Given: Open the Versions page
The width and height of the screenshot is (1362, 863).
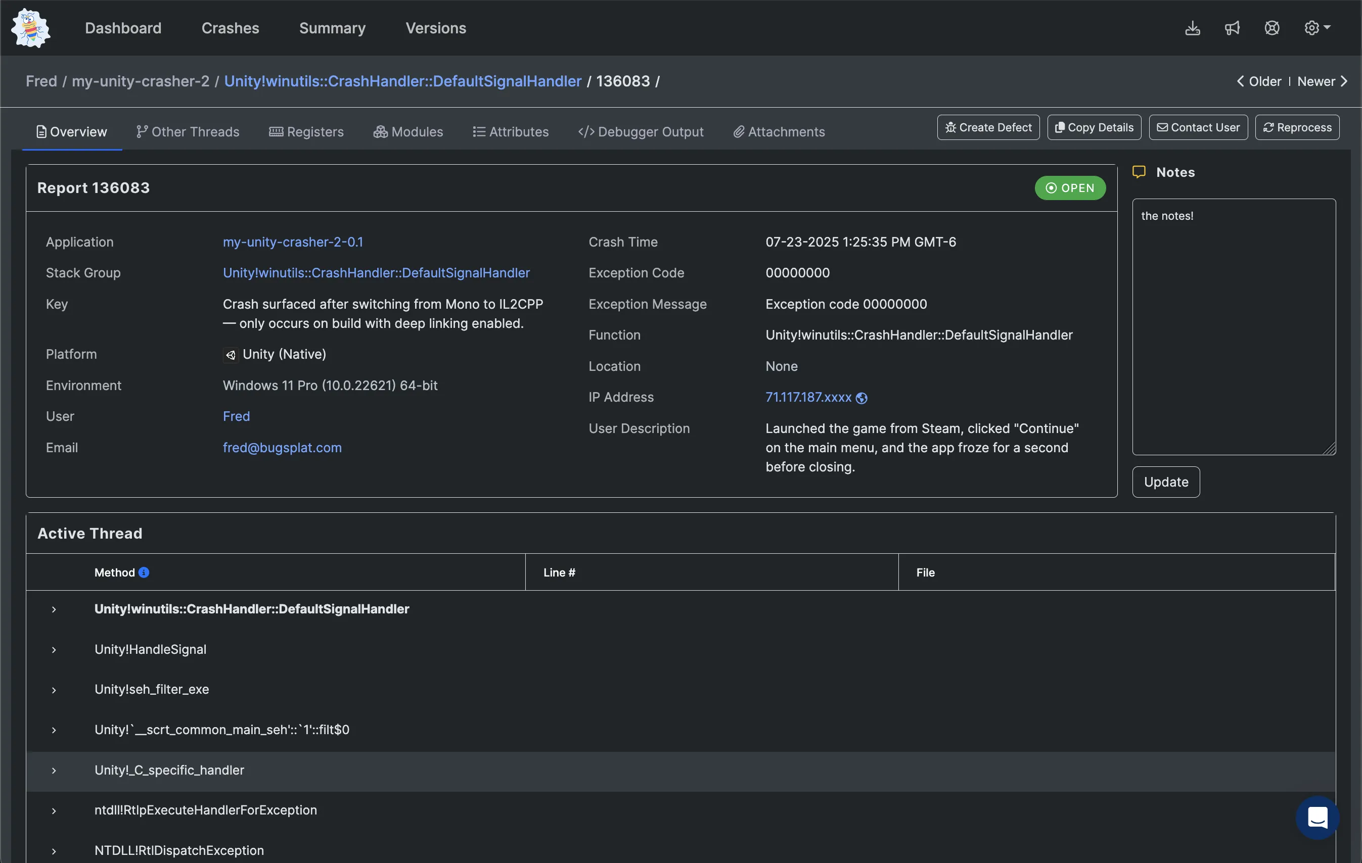Looking at the screenshot, I should coord(435,28).
